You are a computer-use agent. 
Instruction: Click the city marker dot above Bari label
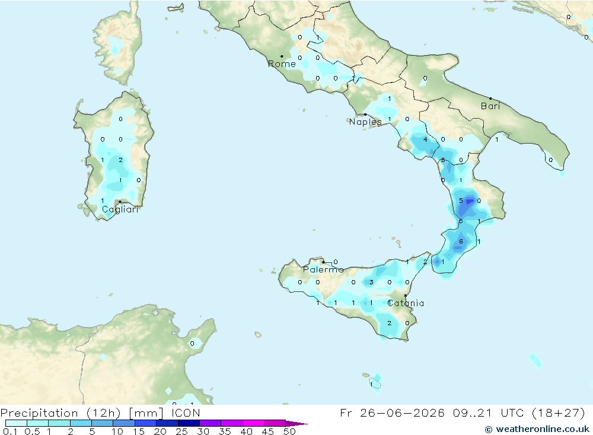(490, 99)
